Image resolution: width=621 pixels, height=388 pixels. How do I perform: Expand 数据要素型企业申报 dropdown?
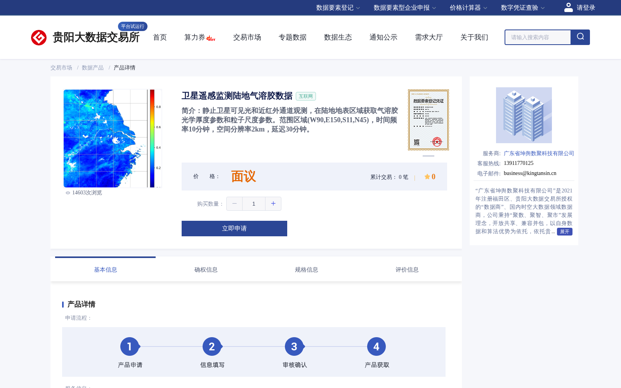click(405, 8)
